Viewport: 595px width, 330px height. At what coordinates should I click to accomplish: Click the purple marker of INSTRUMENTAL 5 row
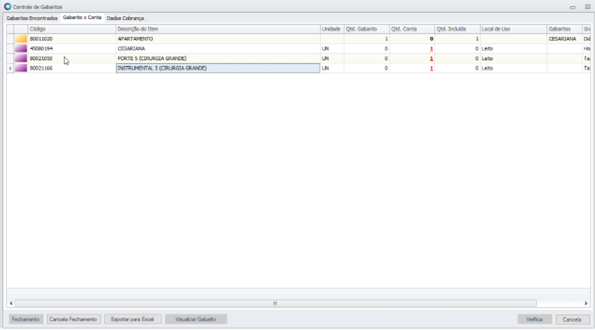(x=21, y=68)
